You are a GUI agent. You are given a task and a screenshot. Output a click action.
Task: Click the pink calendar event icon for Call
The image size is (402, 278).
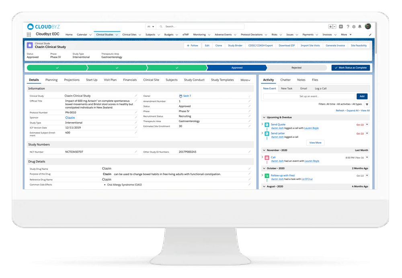267,158
